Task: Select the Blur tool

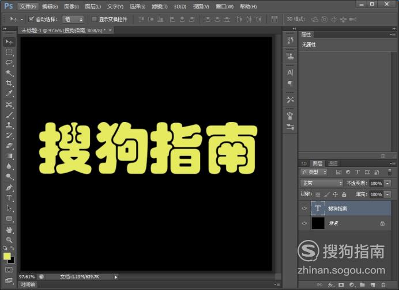Action: (x=9, y=166)
